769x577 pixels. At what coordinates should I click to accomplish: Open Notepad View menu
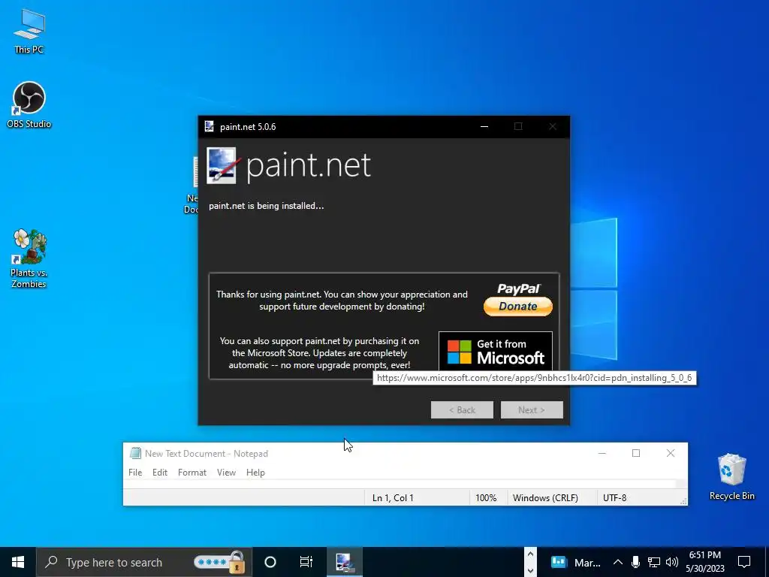coord(226,472)
